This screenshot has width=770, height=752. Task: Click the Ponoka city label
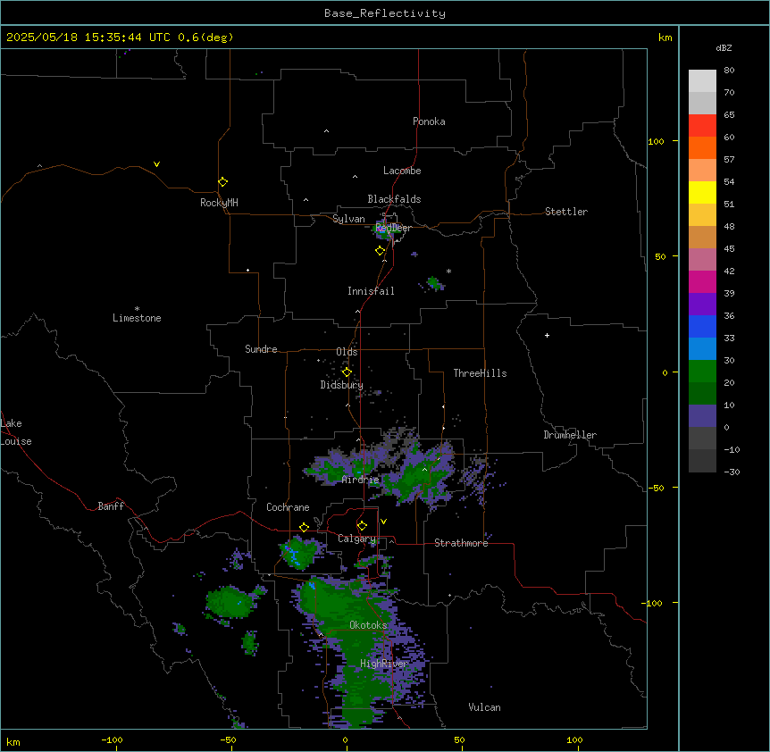pyautogui.click(x=429, y=121)
